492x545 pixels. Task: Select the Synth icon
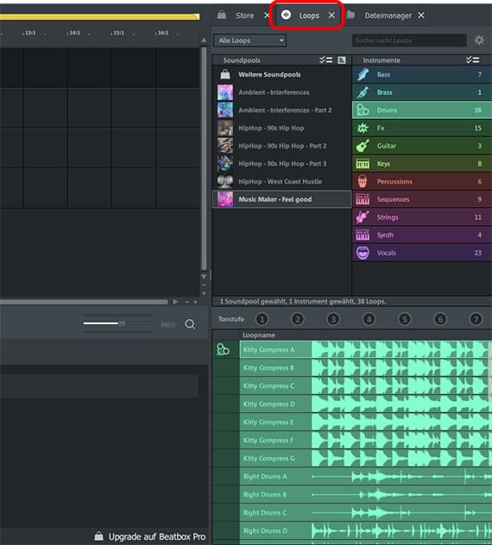(x=363, y=235)
